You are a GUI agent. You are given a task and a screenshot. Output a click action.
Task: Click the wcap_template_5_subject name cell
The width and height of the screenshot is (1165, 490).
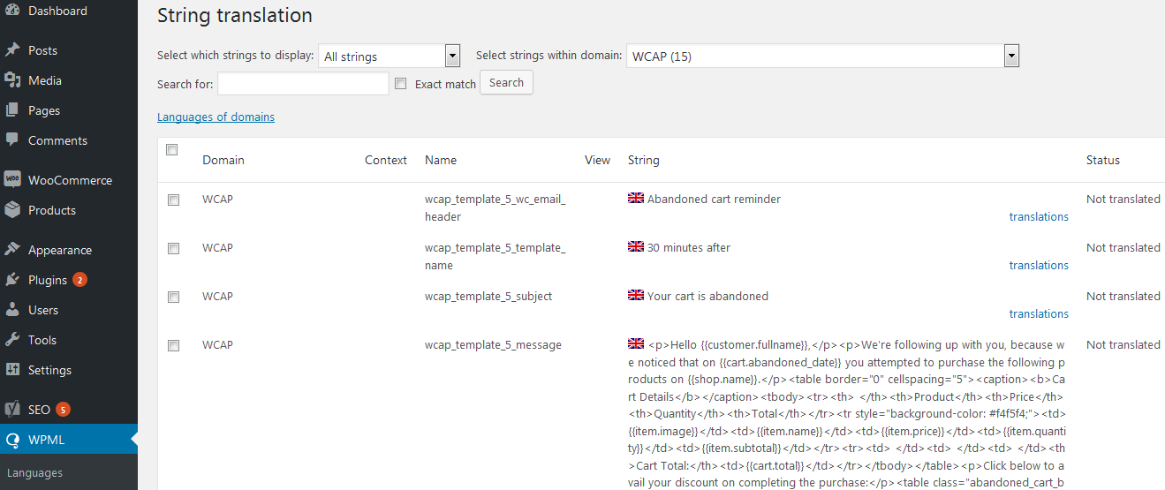click(488, 296)
